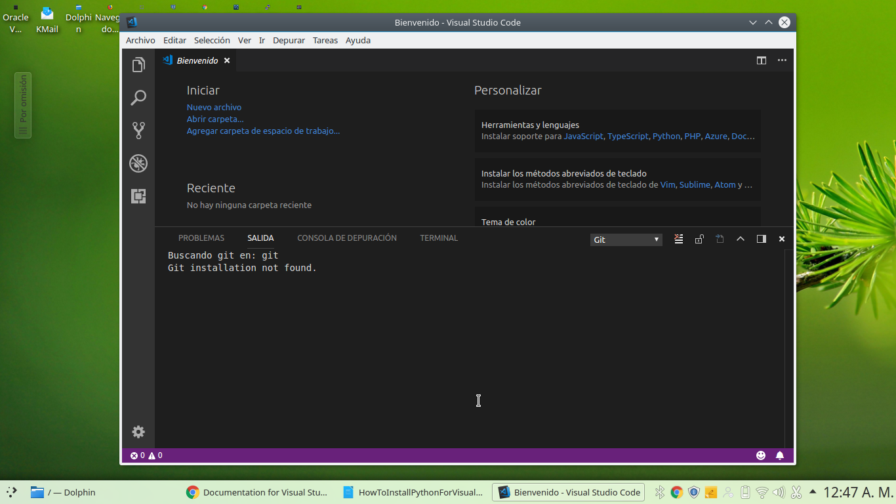Split the editor using the layout icon
The image size is (896, 504).
[761, 60]
